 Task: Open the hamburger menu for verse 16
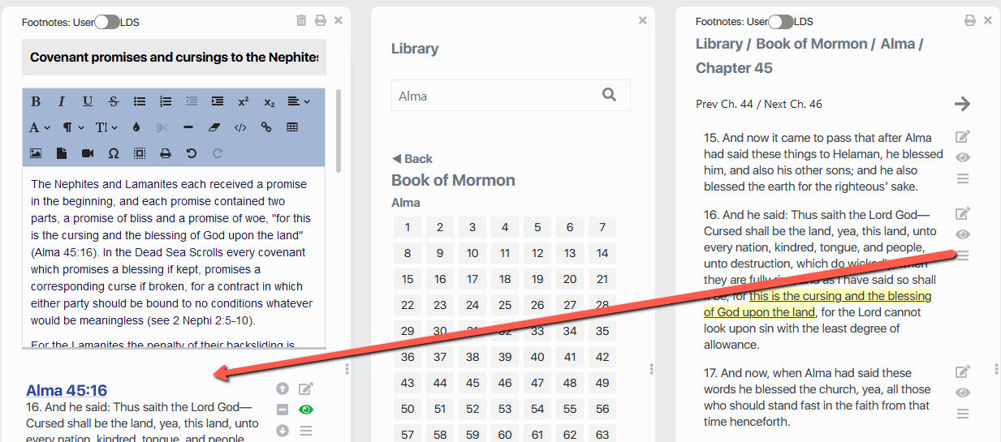[x=963, y=256]
